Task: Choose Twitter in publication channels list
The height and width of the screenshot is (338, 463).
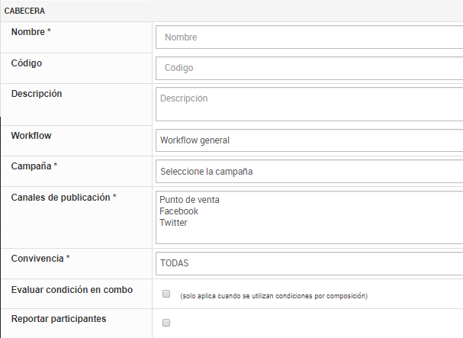Action: (x=173, y=223)
